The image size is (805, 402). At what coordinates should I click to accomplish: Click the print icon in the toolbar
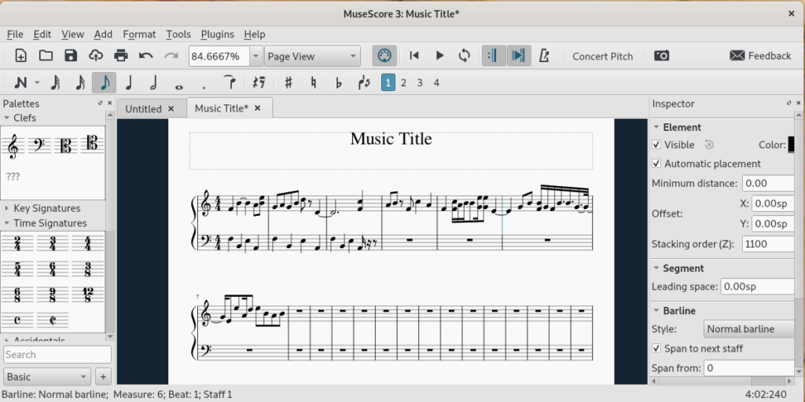pos(120,56)
